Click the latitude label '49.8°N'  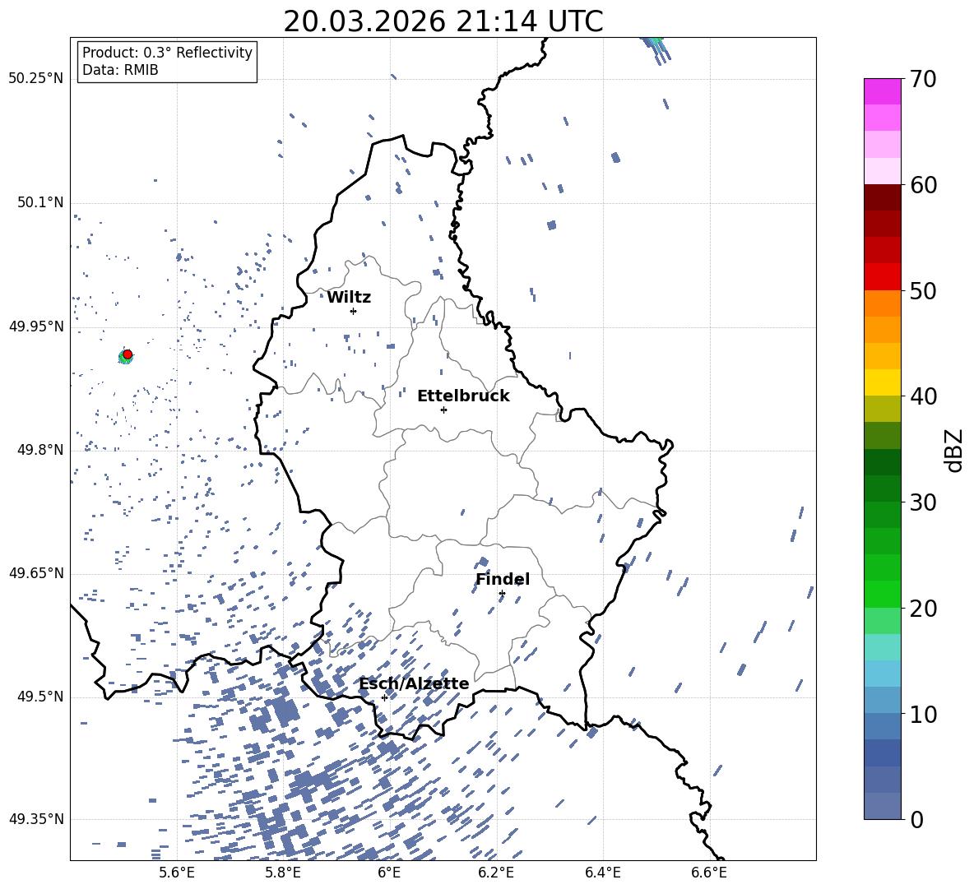tap(41, 450)
